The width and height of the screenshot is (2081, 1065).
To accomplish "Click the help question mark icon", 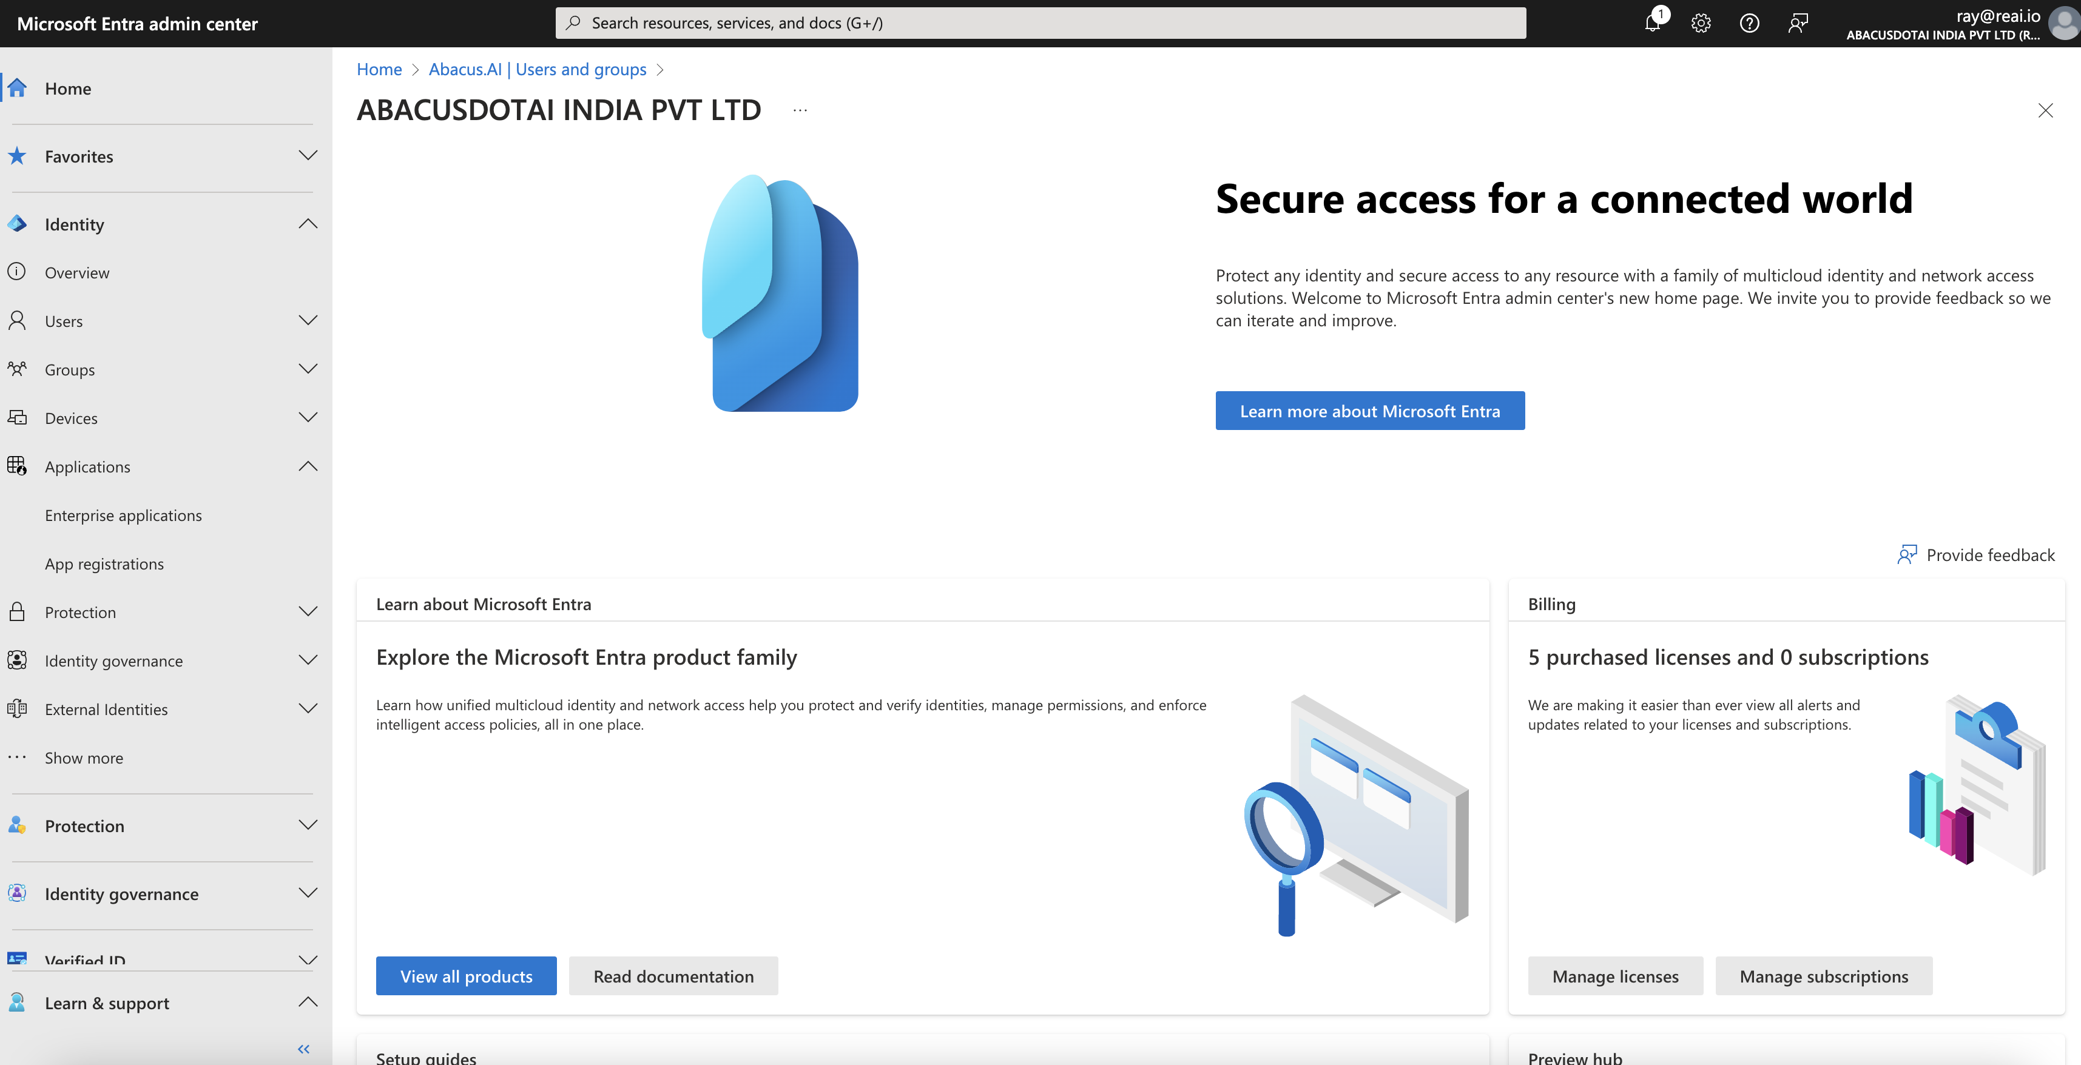I will coord(1749,22).
